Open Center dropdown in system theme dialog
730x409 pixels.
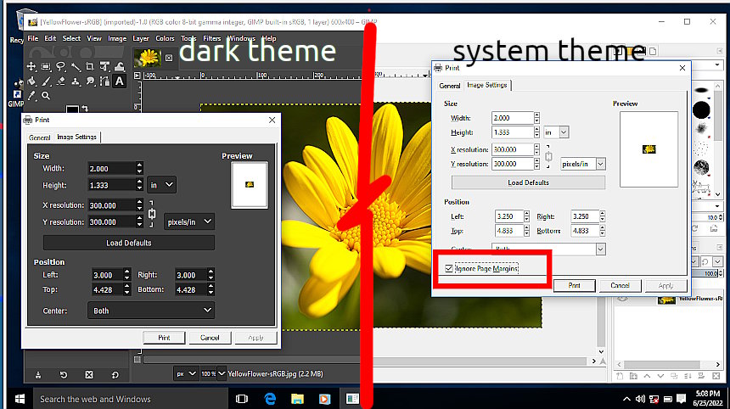click(x=548, y=249)
